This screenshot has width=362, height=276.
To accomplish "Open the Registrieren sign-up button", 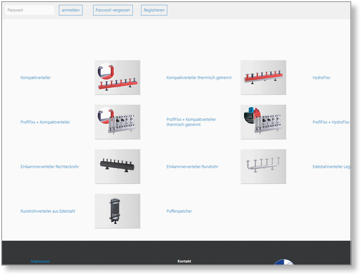I will coord(154,10).
